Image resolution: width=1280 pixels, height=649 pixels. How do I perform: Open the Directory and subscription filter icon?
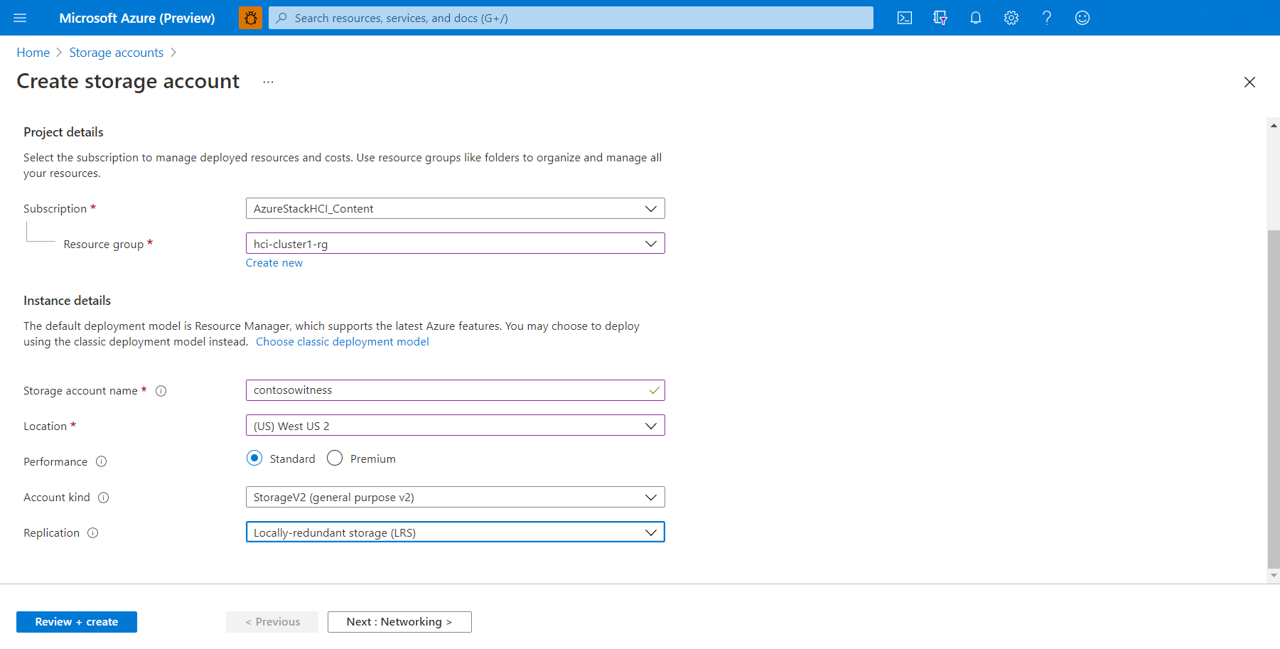click(940, 18)
